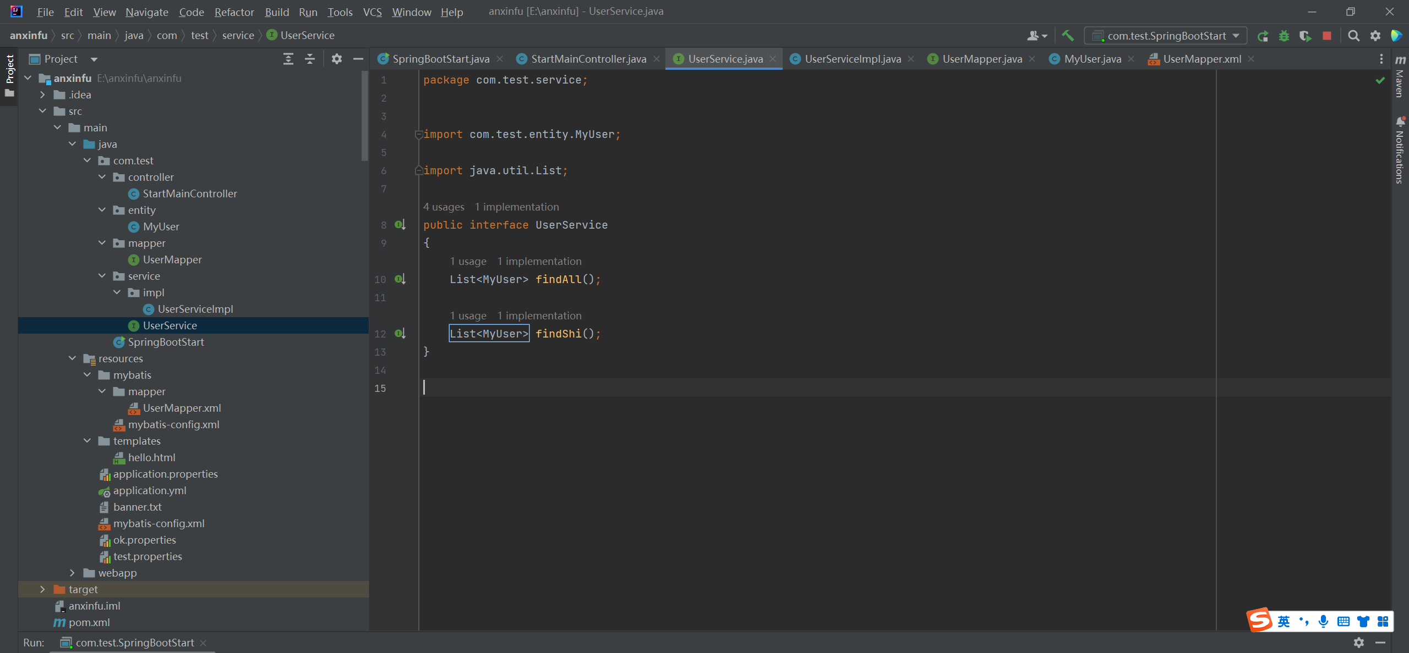Click the Build project hammer icon

point(1068,36)
